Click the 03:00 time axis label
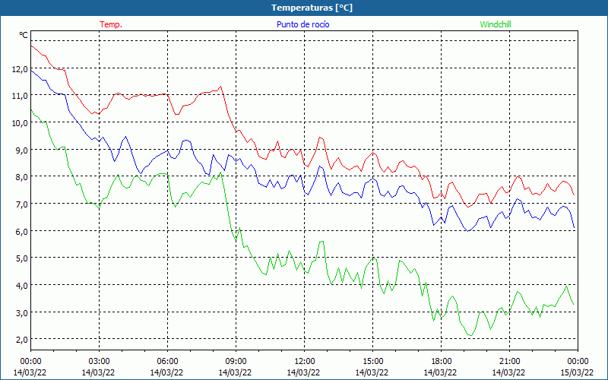This screenshot has height=380, width=608. pyautogui.click(x=99, y=362)
